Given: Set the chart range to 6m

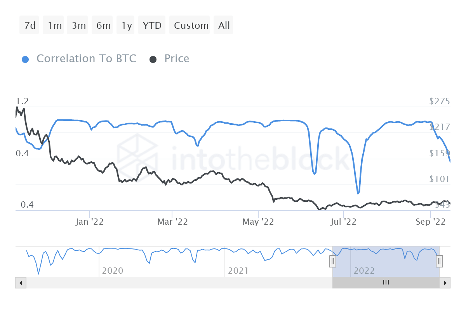Looking at the screenshot, I should point(104,26).
